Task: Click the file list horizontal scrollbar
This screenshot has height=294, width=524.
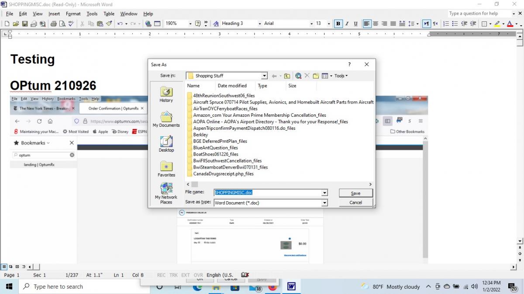Action: coord(279,184)
